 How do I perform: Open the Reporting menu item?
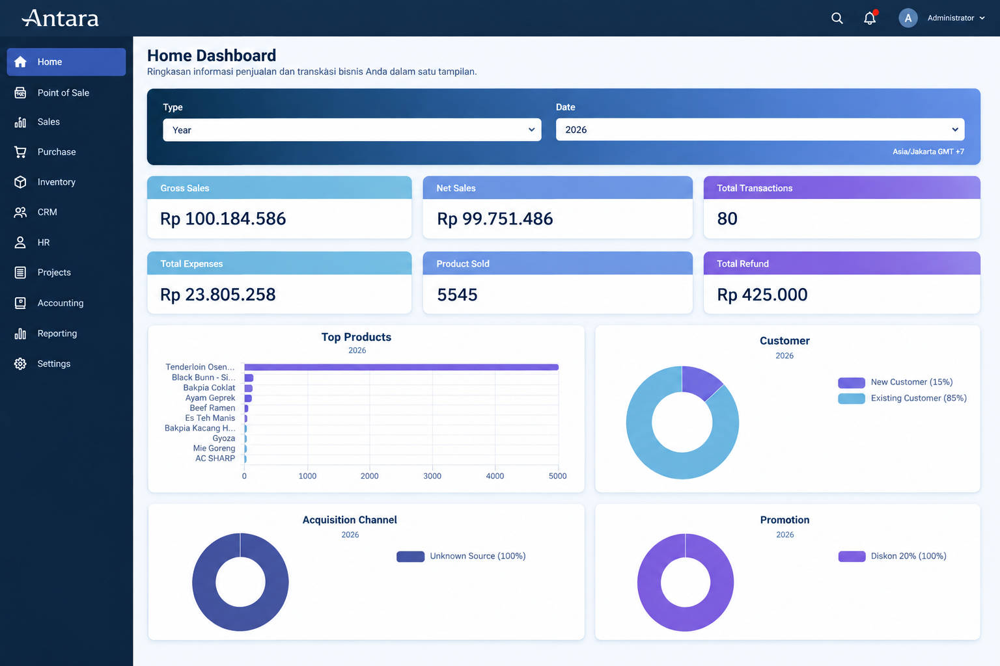[x=66, y=334]
